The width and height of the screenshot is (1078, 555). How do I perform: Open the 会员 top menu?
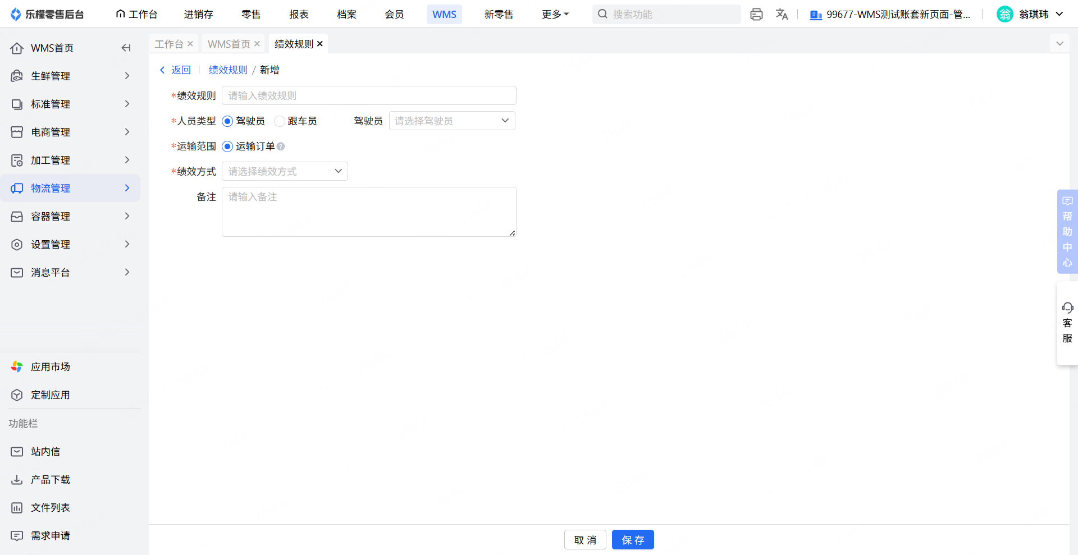pos(394,14)
